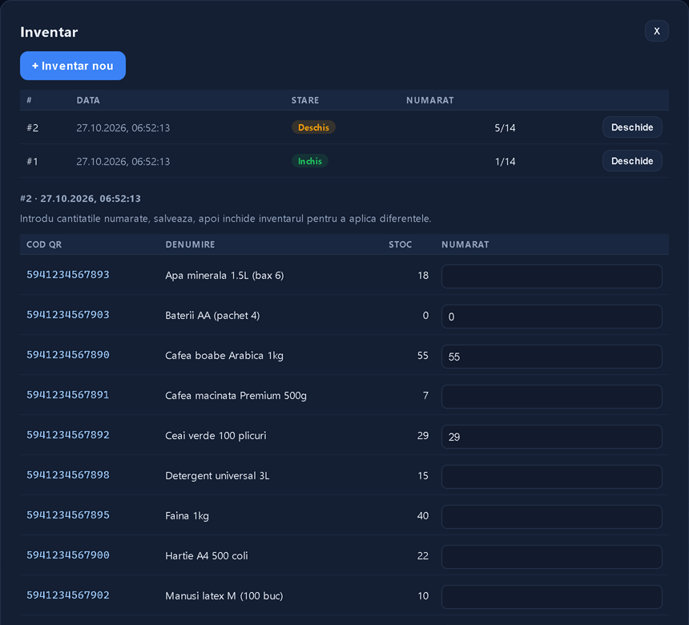Select QR code 5941234567895

pos(68,515)
